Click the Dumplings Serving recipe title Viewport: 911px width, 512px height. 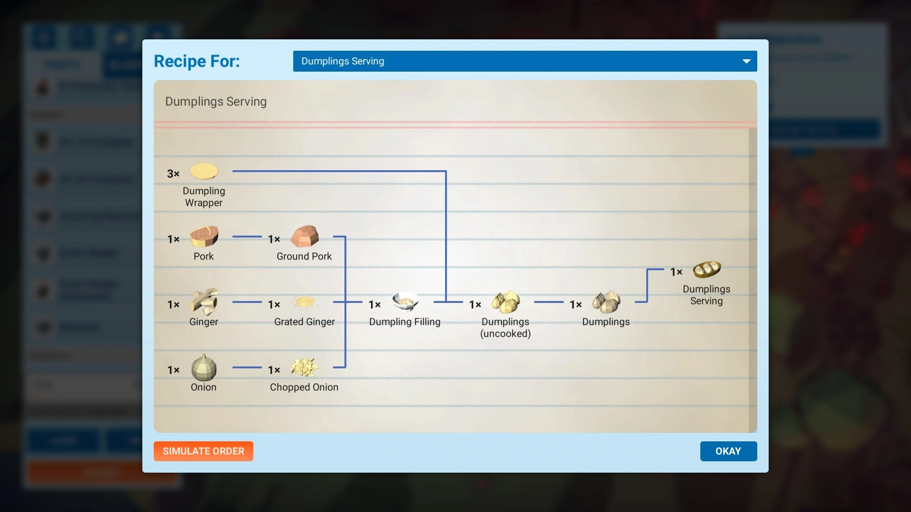[216, 101]
